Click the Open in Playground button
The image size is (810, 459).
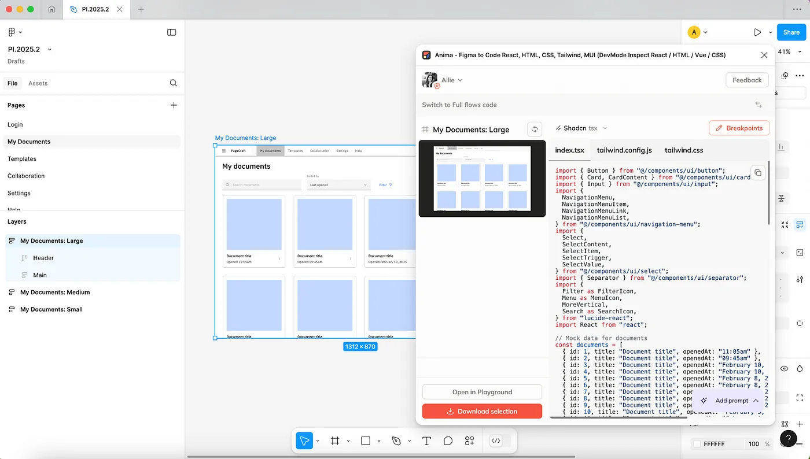tap(482, 392)
